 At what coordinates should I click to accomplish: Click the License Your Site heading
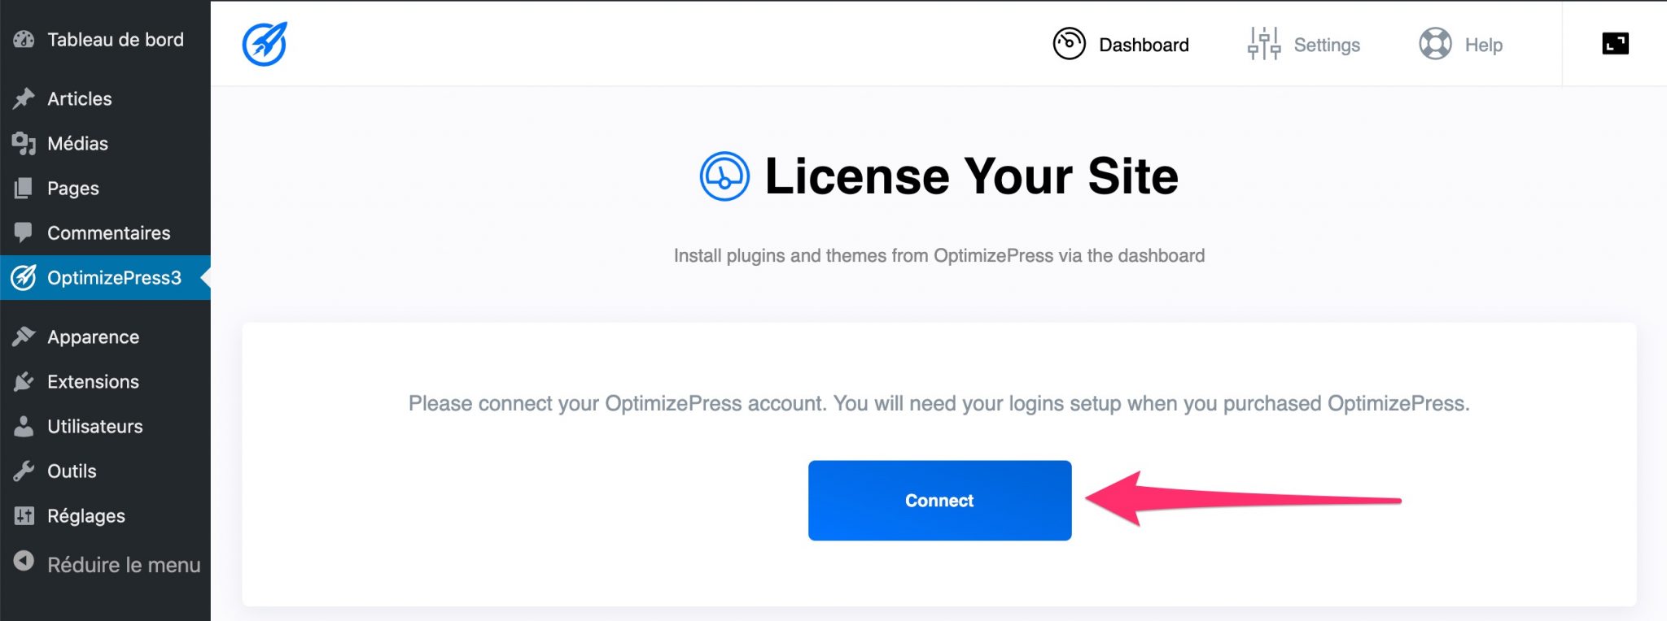coord(971,176)
